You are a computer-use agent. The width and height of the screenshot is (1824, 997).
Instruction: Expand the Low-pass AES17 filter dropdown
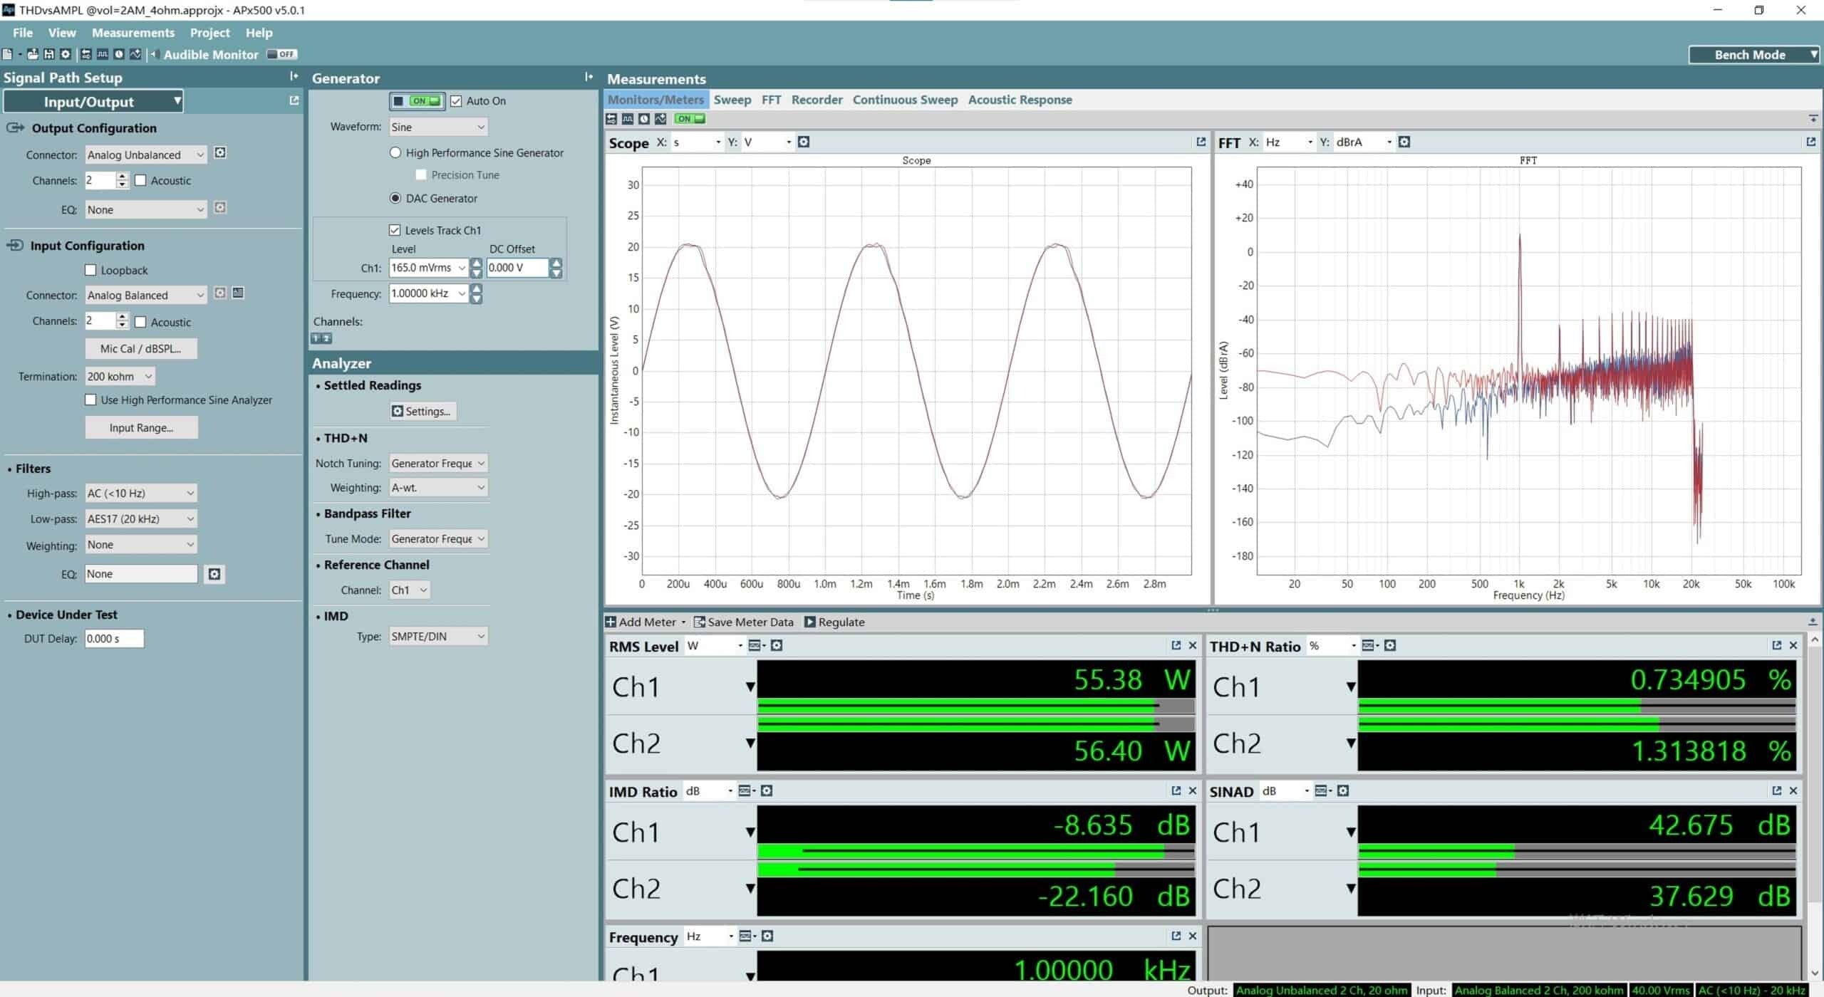140,518
